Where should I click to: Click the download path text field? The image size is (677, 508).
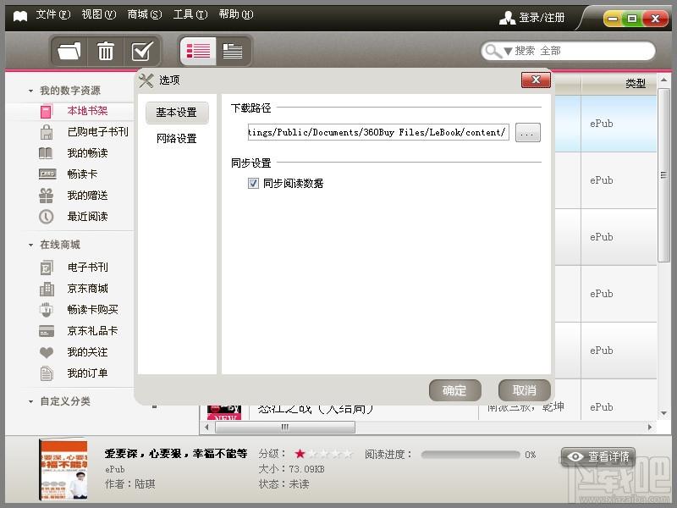click(x=378, y=132)
